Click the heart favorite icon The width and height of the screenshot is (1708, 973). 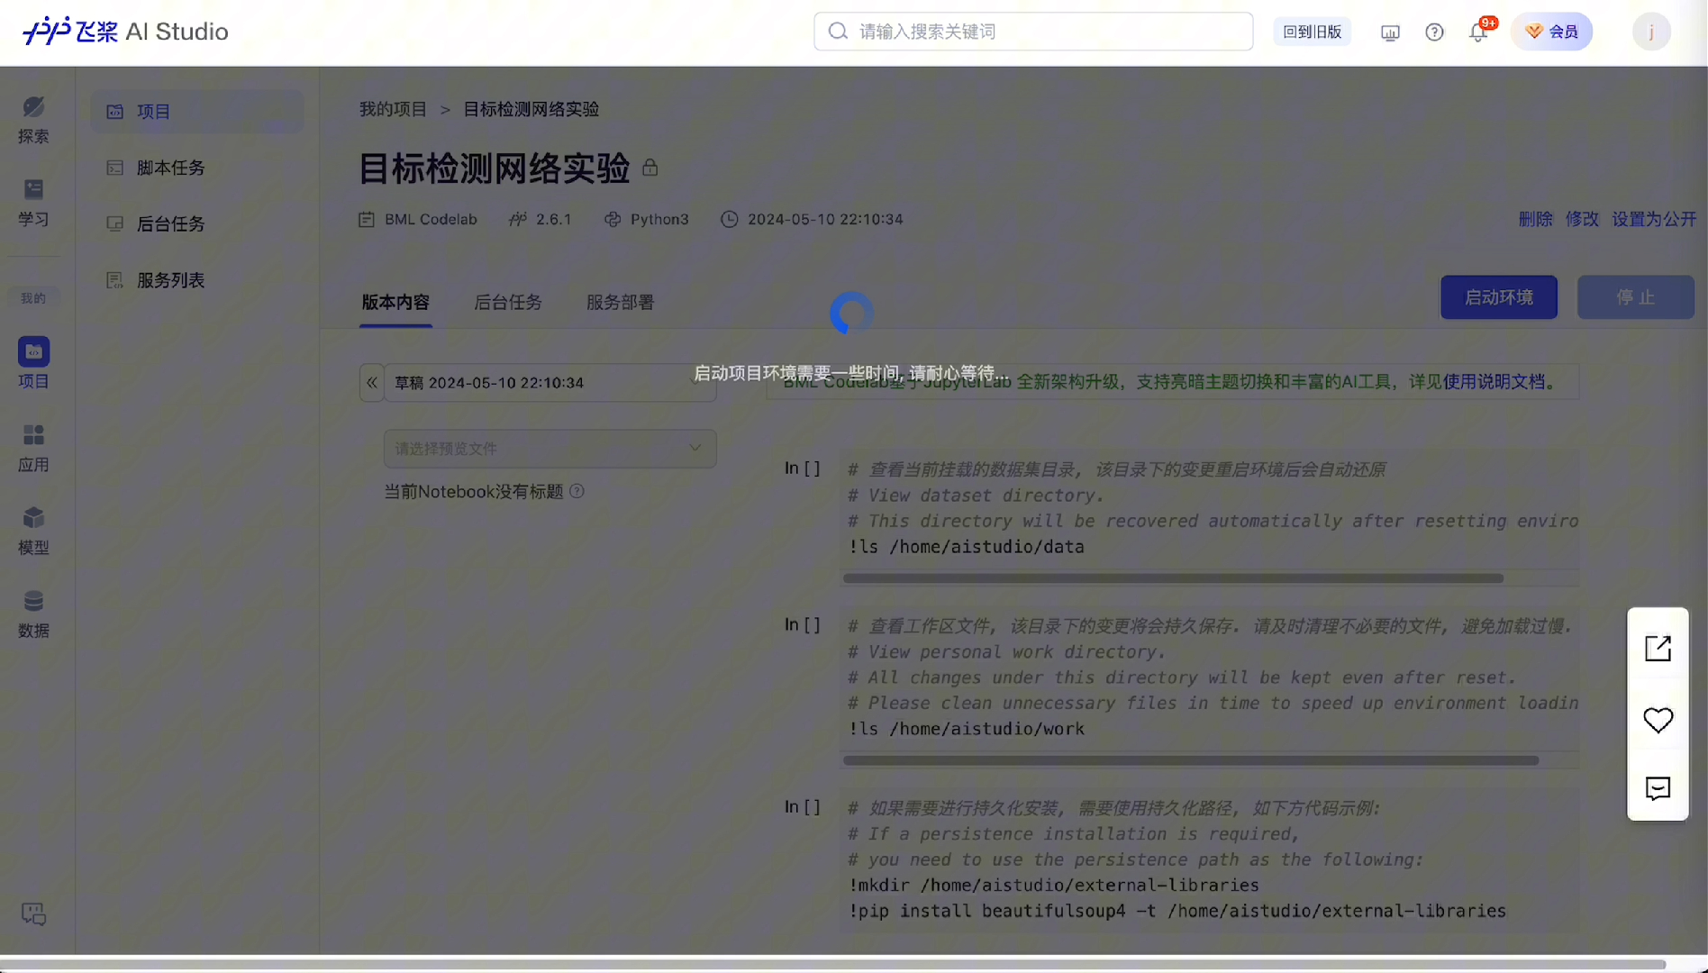pyautogui.click(x=1658, y=720)
